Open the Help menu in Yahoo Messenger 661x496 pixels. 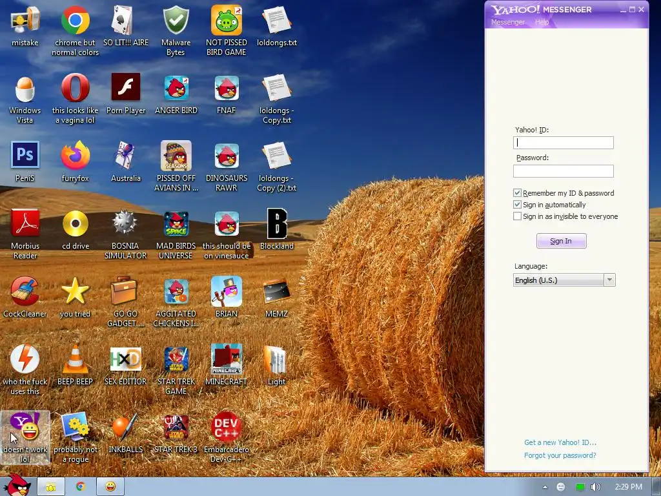point(542,22)
